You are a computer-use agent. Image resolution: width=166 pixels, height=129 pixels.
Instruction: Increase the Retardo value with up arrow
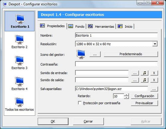coord(126,95)
